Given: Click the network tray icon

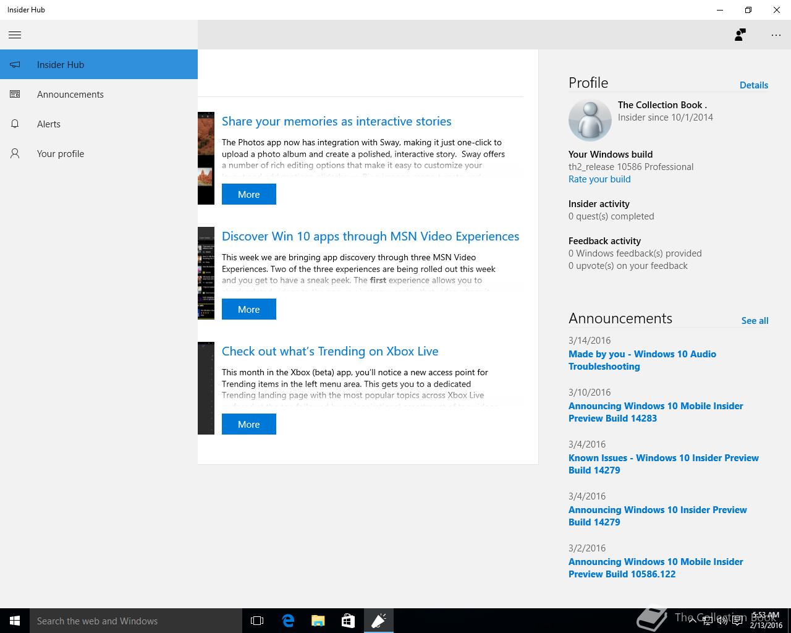Looking at the screenshot, I should pyautogui.click(x=708, y=621).
